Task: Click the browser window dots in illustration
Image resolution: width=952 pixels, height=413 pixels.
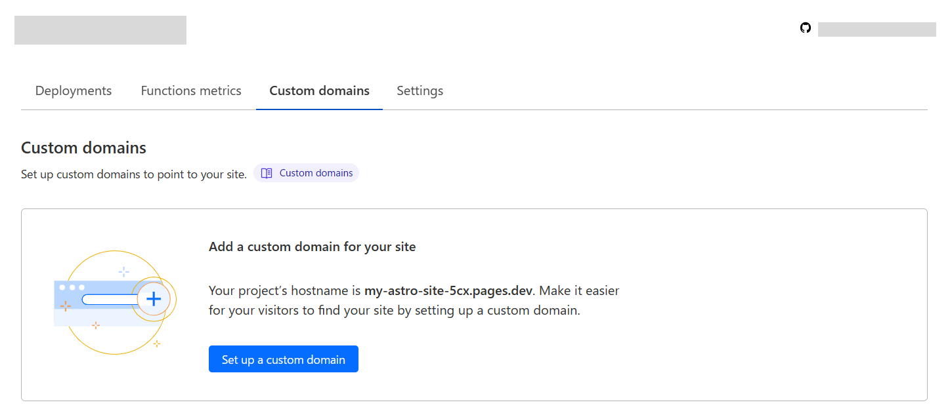Action: click(x=72, y=287)
